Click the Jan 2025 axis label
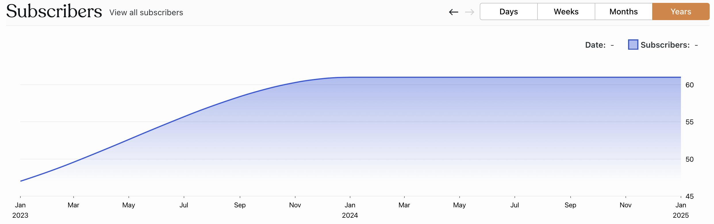The width and height of the screenshot is (714, 224). (681, 210)
